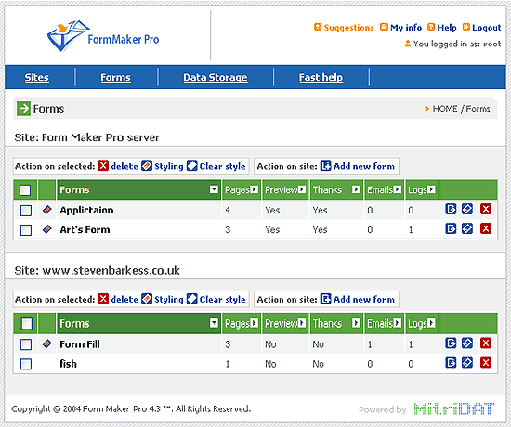Click the orange icon beside Help
Image resolution: width=511 pixels, height=427 pixels.
coord(431,27)
